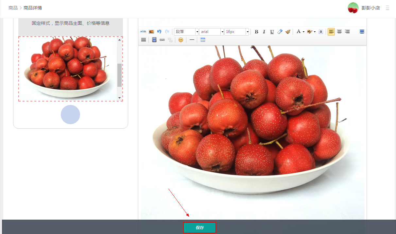This screenshot has width=396, height=234.
Task: Open the font color picker arrow
Action: (x=303, y=32)
